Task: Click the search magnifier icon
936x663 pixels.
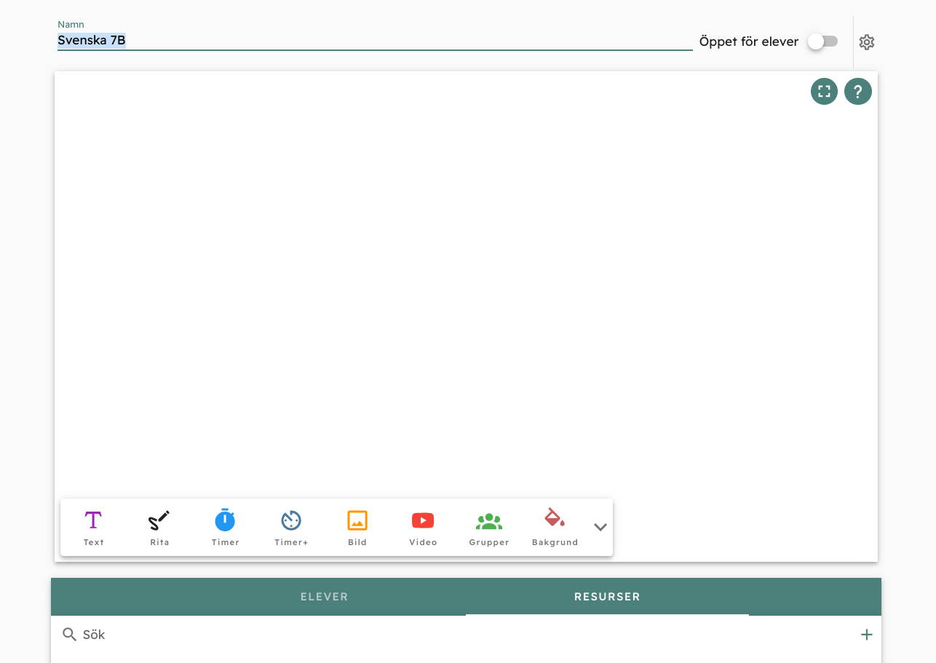Action: coord(70,635)
